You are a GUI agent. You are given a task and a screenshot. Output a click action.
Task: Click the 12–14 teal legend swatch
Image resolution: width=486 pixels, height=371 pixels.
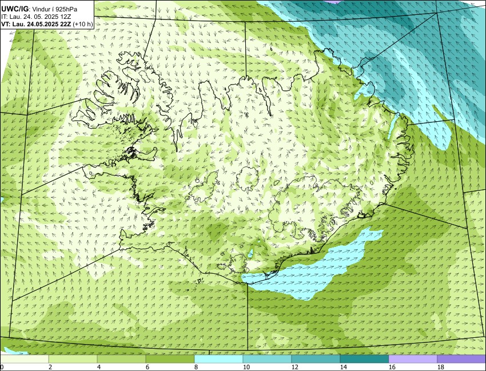(316, 359)
